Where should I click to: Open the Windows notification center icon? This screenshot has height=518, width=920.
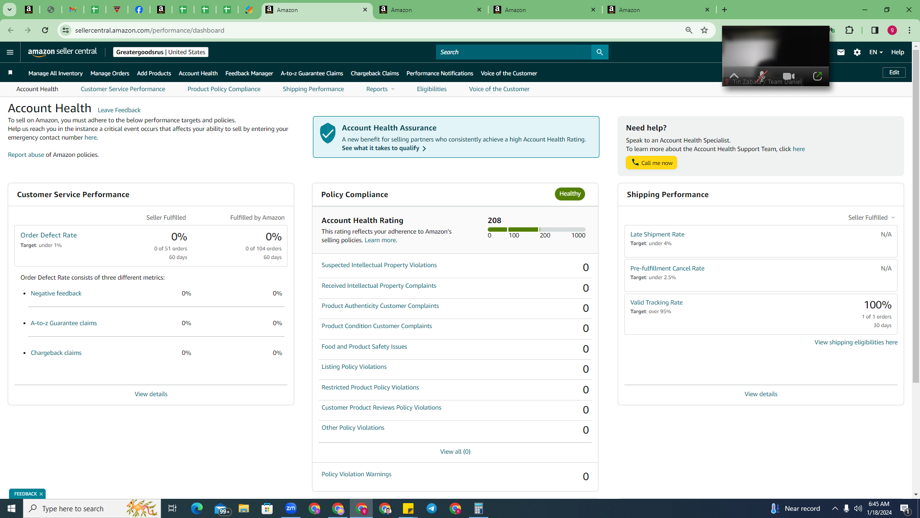[905, 508]
